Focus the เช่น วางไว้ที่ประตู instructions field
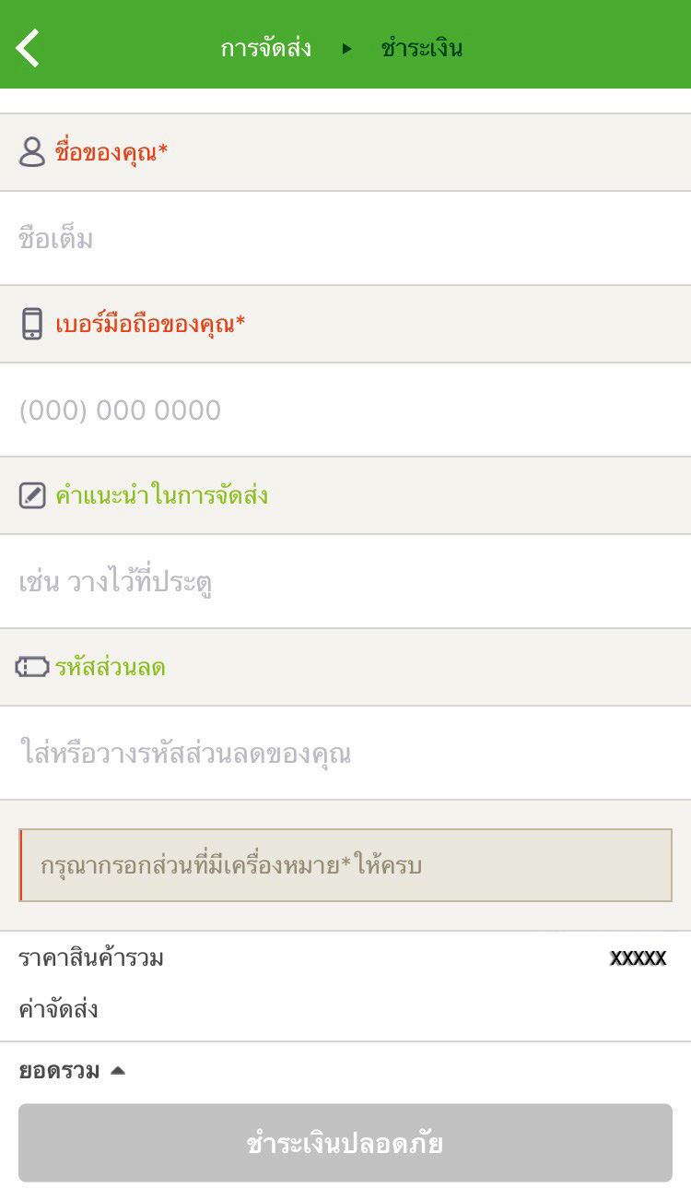The image size is (691, 1201). click(345, 582)
